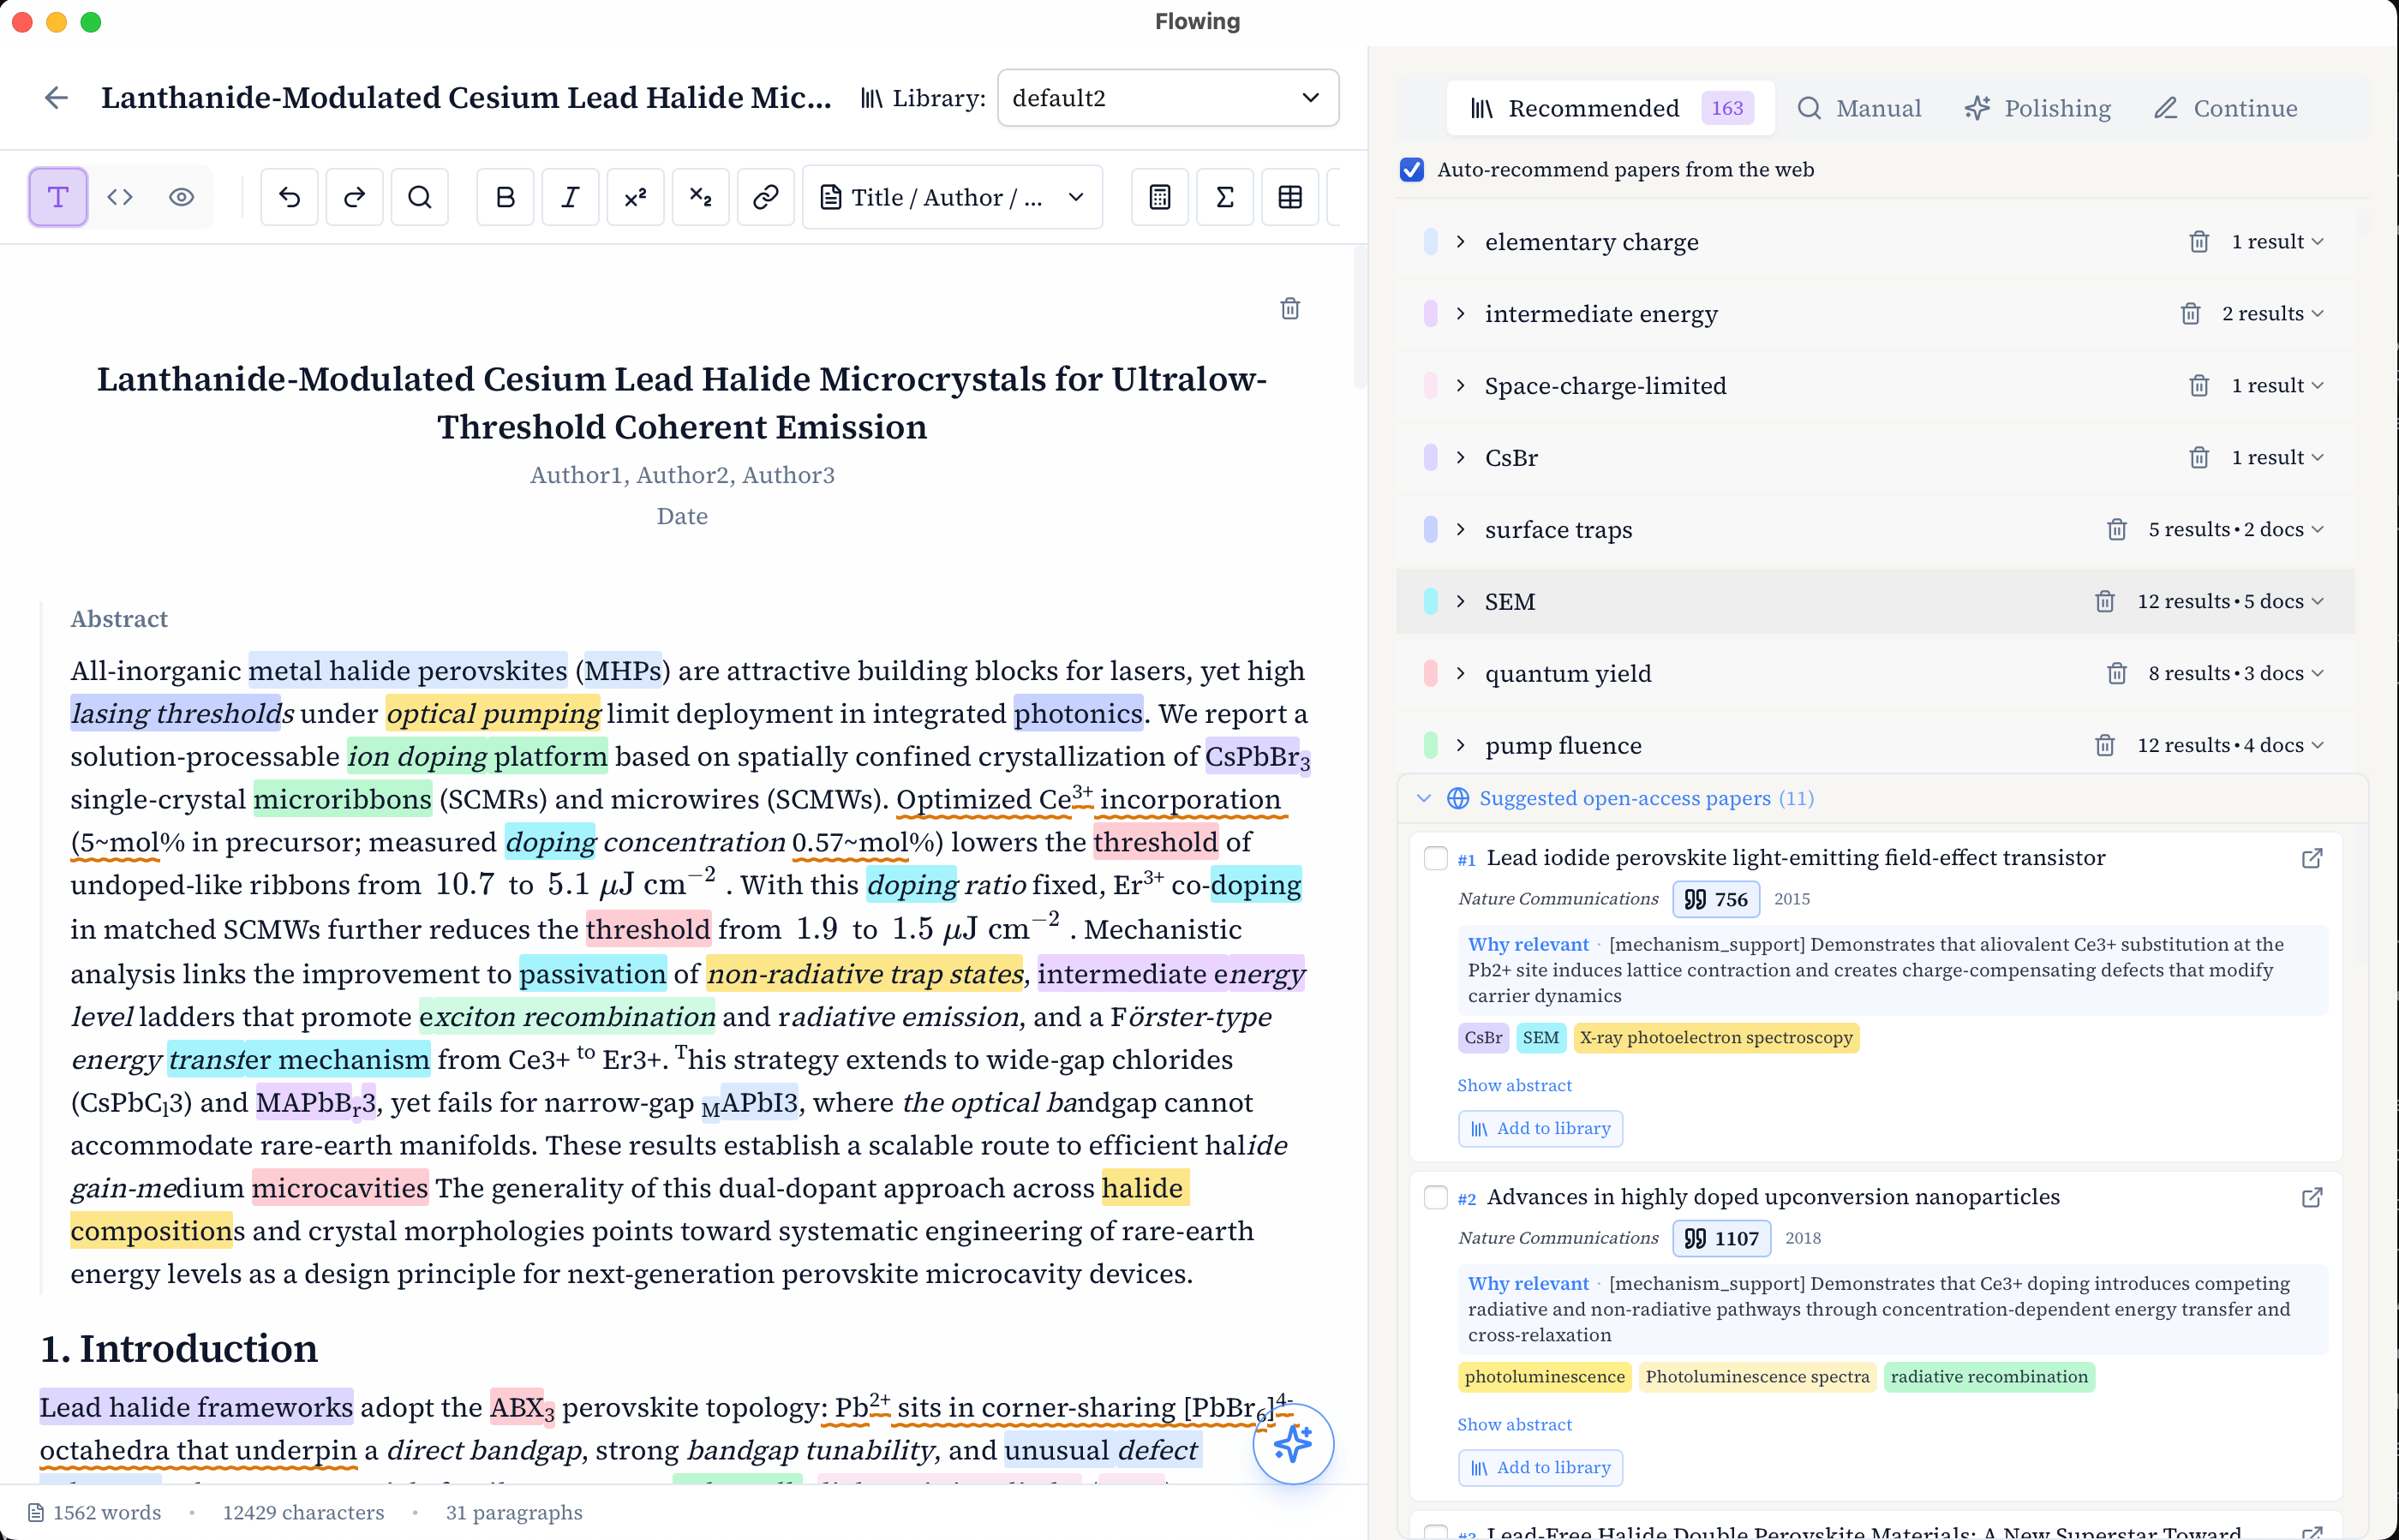Click the cyan swatch beside SEM

[x=1430, y=601]
